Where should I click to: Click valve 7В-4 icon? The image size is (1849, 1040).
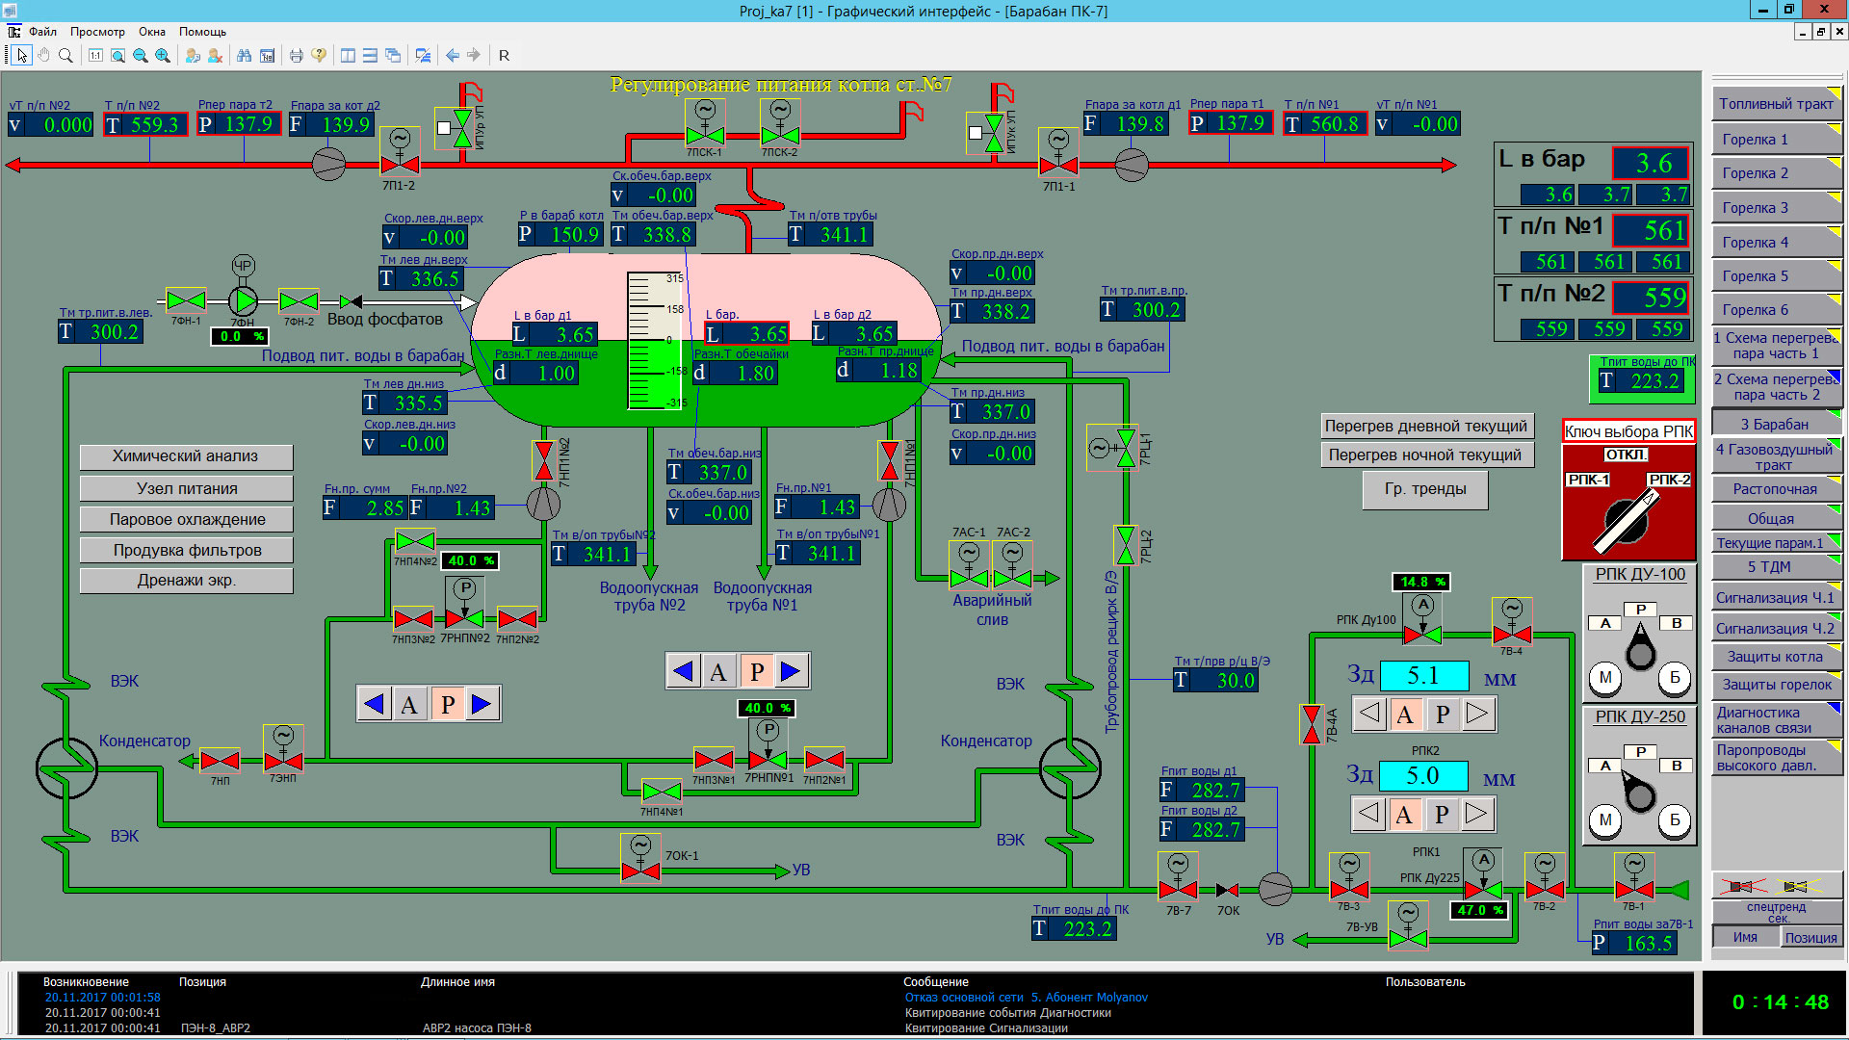tap(1512, 621)
